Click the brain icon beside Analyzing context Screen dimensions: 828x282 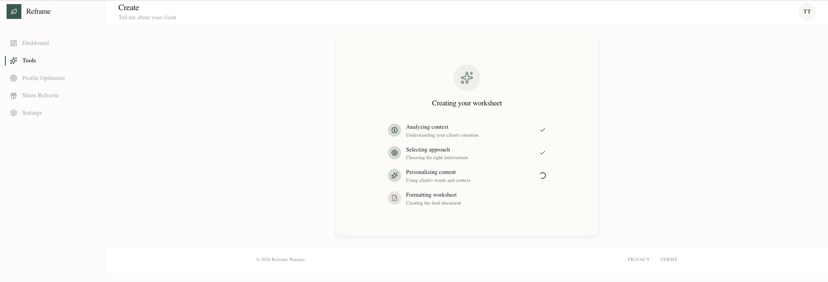(x=394, y=130)
